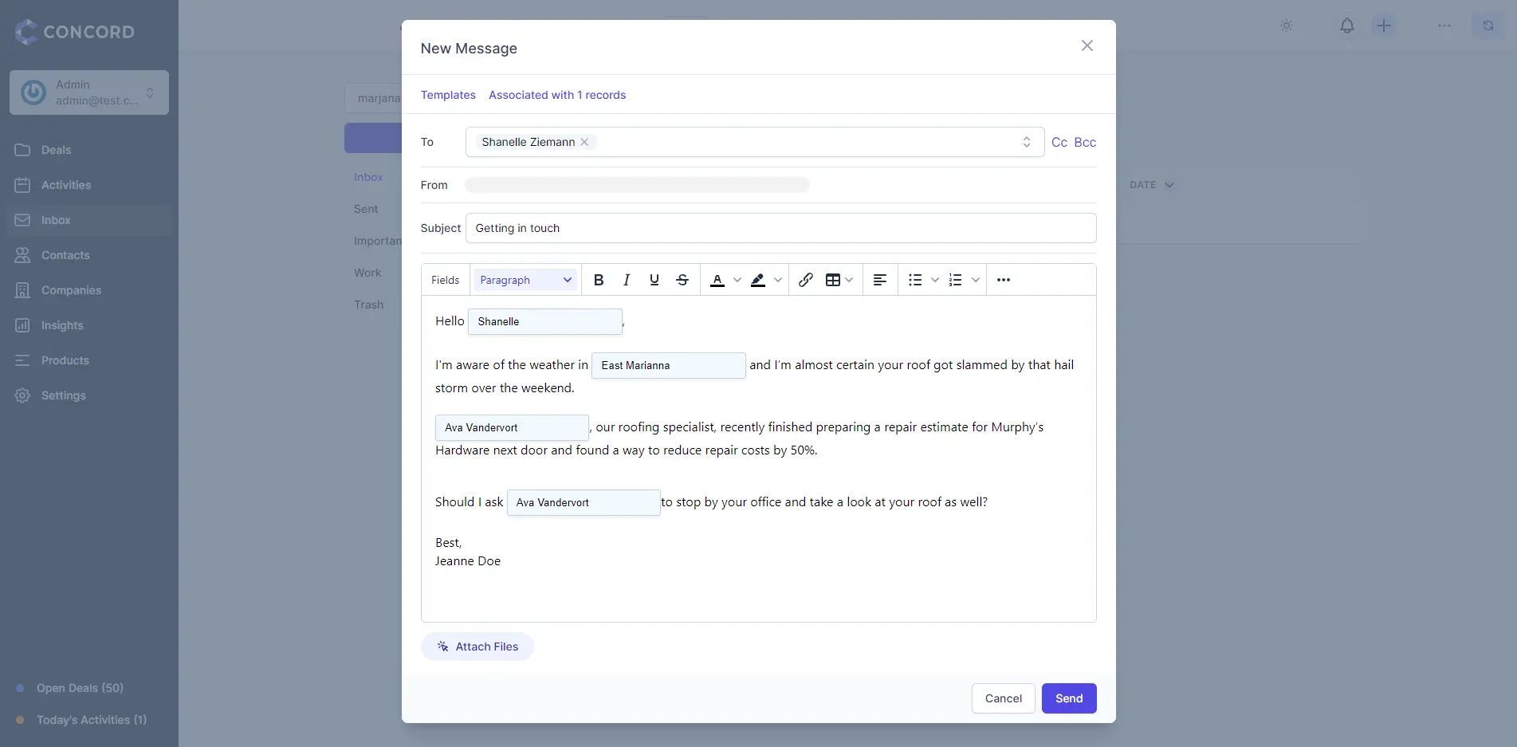Image resolution: width=1517 pixels, height=747 pixels.
Task: Add a Bcc recipient field
Action: 1085,142
